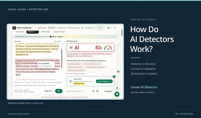The image size is (201, 118).
Task: Click the 'Overly consistent structure' pattern chip
Action: [93, 64]
